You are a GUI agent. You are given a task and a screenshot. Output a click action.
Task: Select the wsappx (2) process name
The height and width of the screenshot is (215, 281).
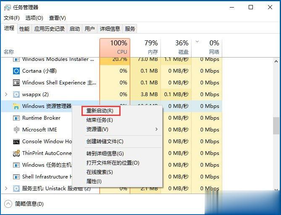35,94
